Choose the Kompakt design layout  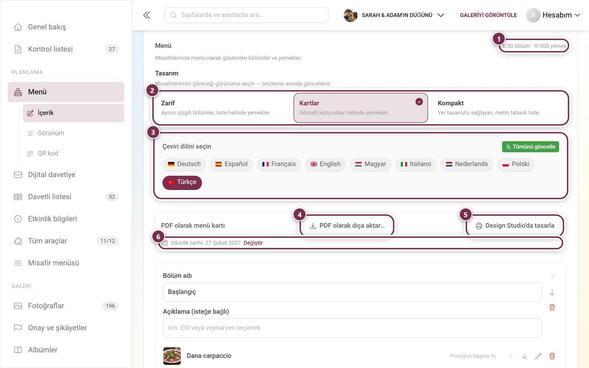(x=499, y=108)
